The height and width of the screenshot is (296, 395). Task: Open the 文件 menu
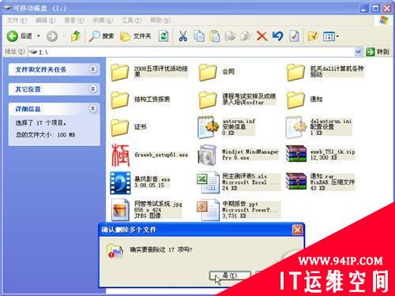click(x=17, y=21)
